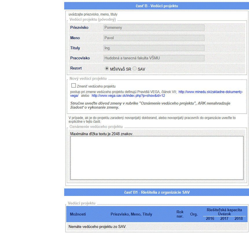
Task: Click the 'Rezort' field label
Action: tap(76, 68)
